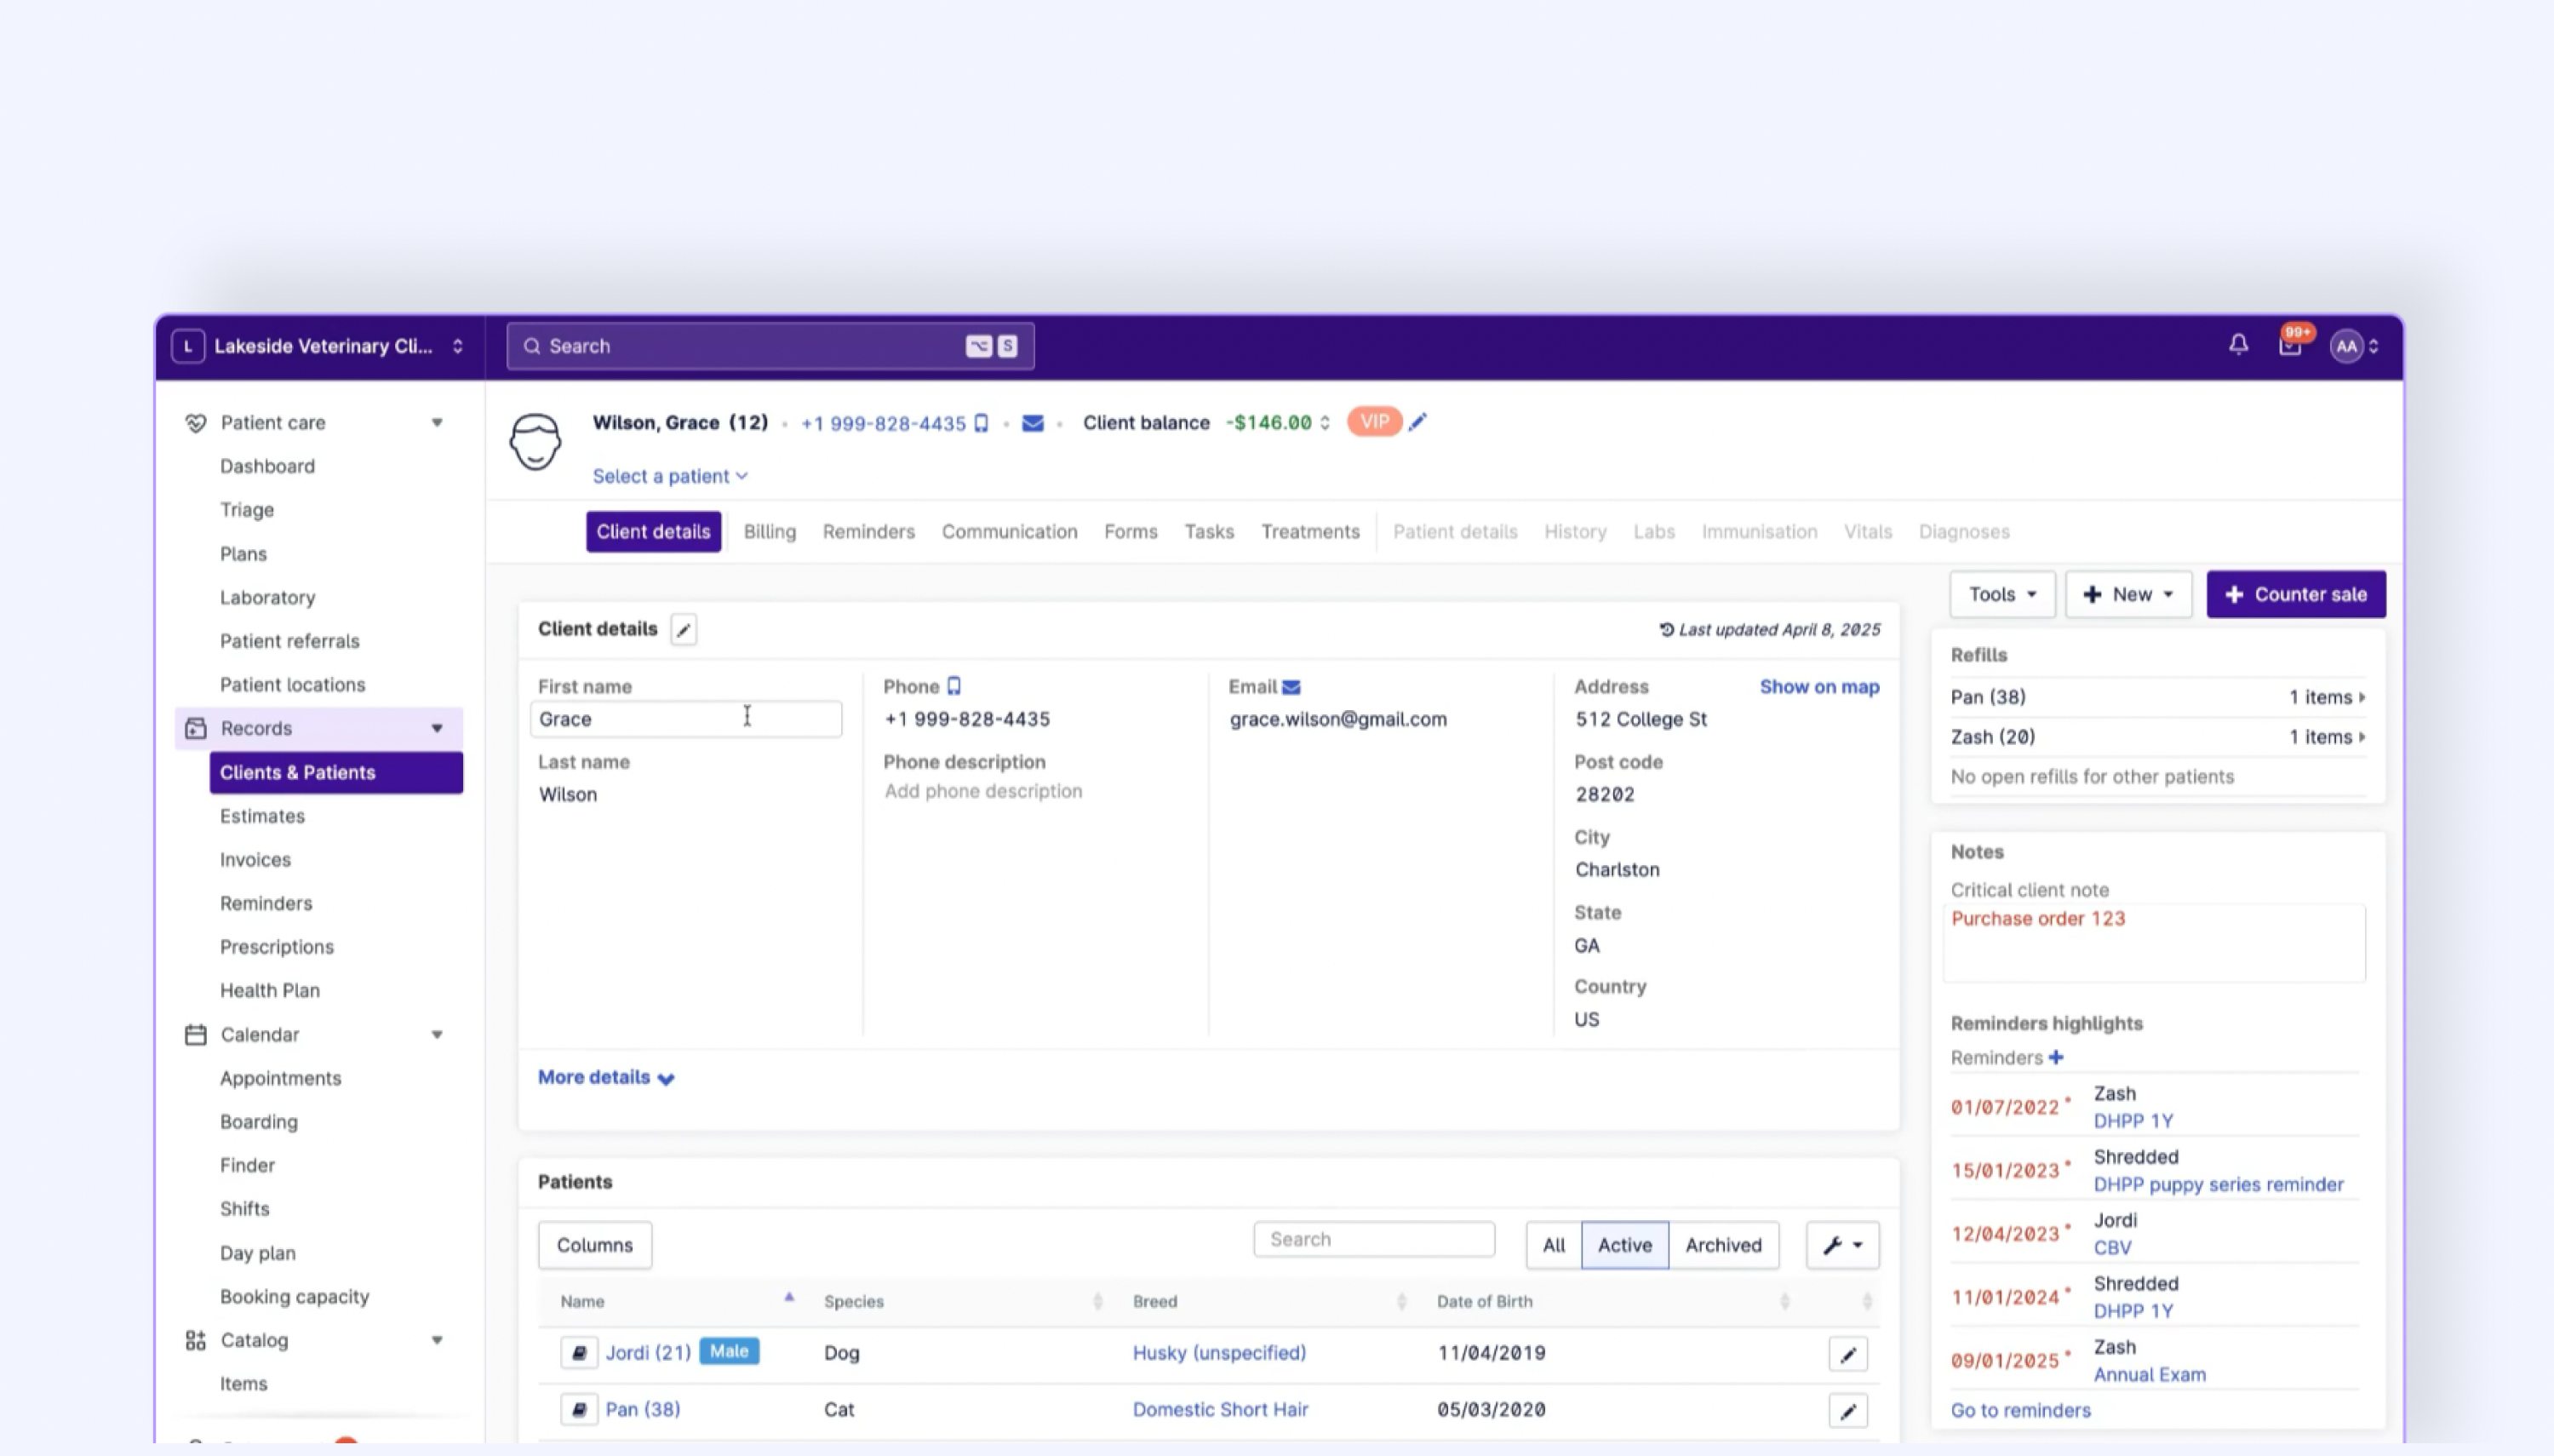Click the Counter sale button

click(x=2295, y=594)
